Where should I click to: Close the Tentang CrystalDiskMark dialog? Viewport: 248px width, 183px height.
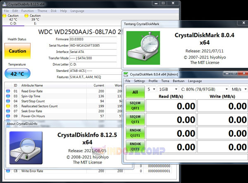243,23
